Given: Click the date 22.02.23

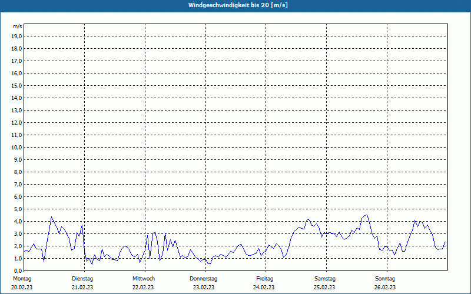Looking at the screenshot, I should click(143, 288).
